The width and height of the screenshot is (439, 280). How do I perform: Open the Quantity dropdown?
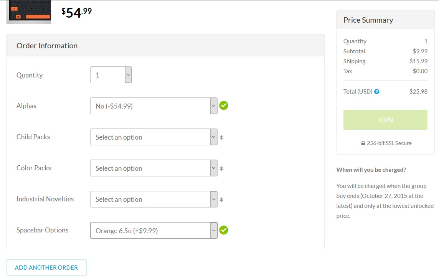click(x=111, y=75)
